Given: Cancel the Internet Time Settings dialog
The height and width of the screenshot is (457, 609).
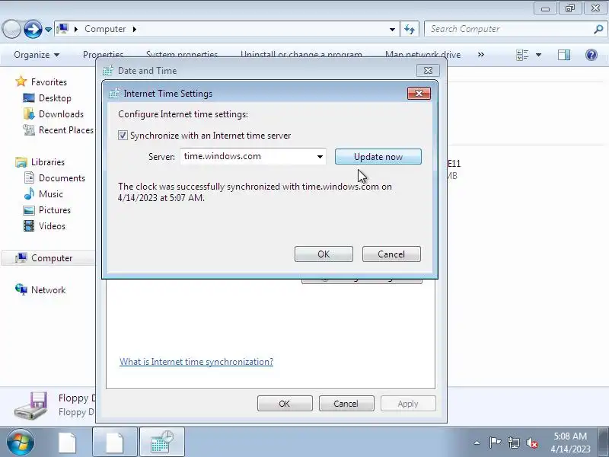Looking at the screenshot, I should 391,254.
